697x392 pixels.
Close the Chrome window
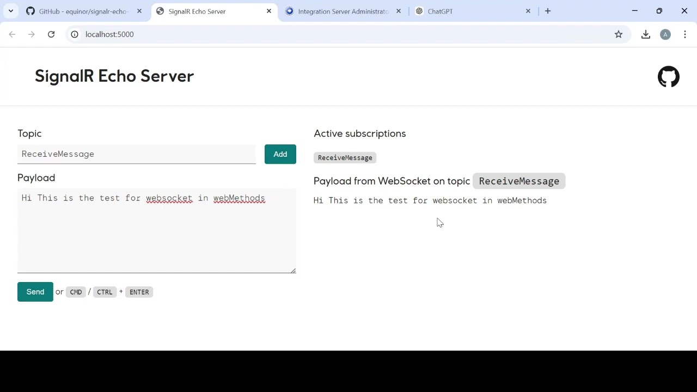684,11
